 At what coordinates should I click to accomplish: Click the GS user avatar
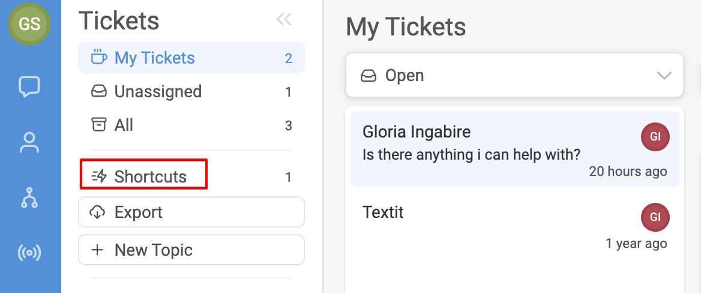(29, 23)
